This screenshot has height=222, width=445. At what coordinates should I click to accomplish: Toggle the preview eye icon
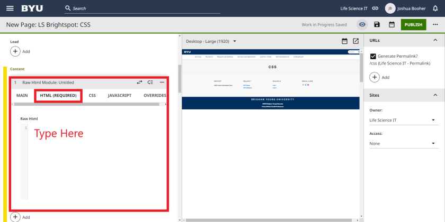362,25
